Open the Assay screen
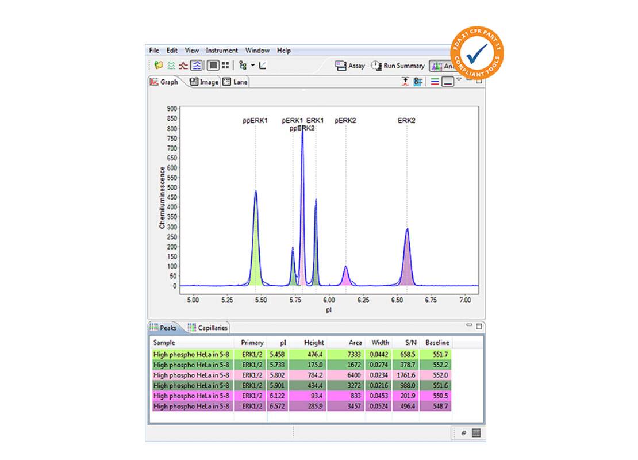Screen dimensions: 638x460 click(x=350, y=66)
